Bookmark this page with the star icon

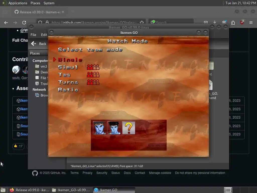(142, 22)
